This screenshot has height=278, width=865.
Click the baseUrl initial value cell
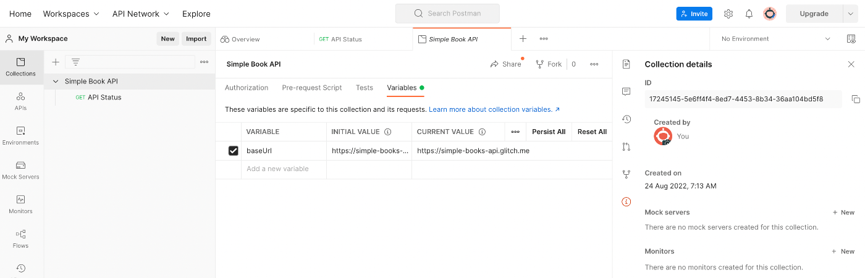click(x=369, y=151)
